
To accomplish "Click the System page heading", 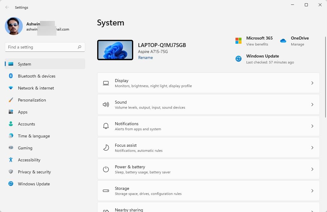I will coord(110,23).
